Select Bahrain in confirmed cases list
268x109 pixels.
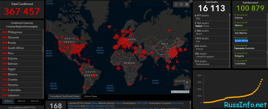pyautogui.click(x=21, y=64)
